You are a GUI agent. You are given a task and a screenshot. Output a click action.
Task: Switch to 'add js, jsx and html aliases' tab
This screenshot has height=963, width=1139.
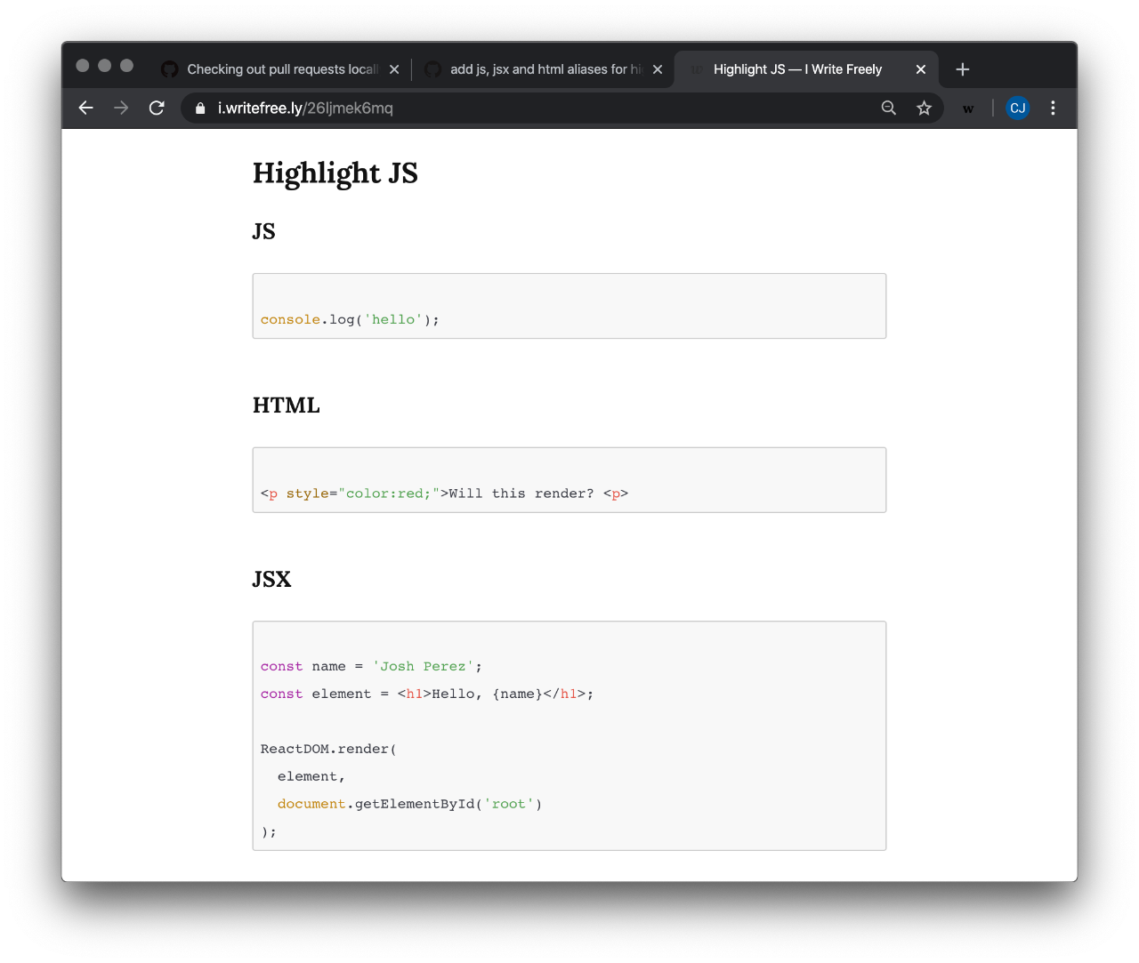[x=543, y=69]
